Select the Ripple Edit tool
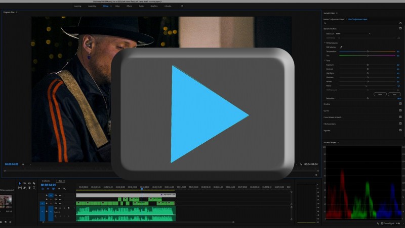Image resolution: width=405 pixels, height=228 pixels. pyautogui.click(x=29, y=183)
